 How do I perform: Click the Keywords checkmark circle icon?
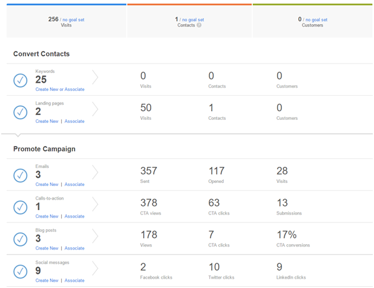[x=20, y=80]
